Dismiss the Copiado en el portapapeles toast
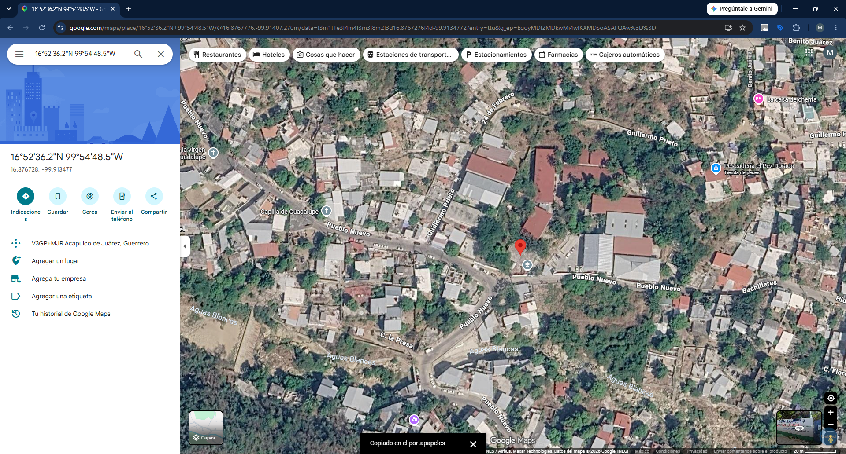This screenshot has height=454, width=846. coord(473,444)
